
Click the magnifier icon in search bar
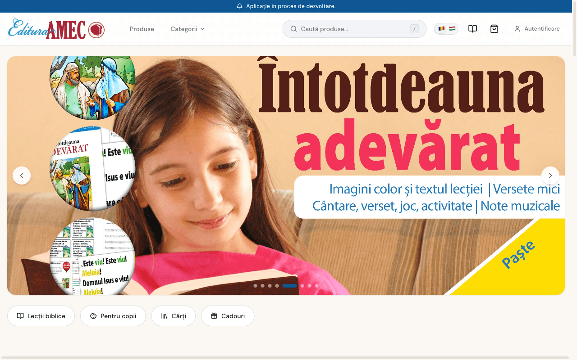(293, 28)
